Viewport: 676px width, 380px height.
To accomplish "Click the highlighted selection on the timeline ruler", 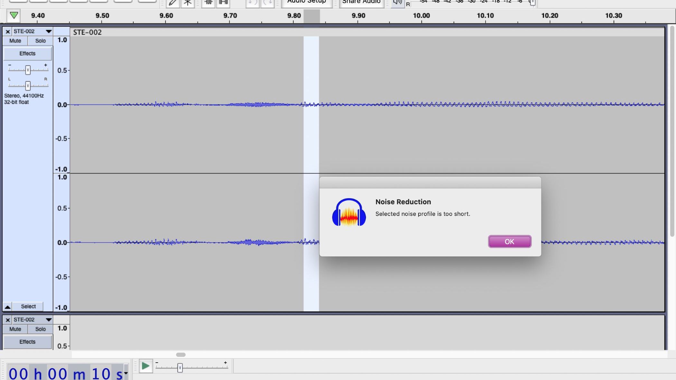I will [x=312, y=16].
